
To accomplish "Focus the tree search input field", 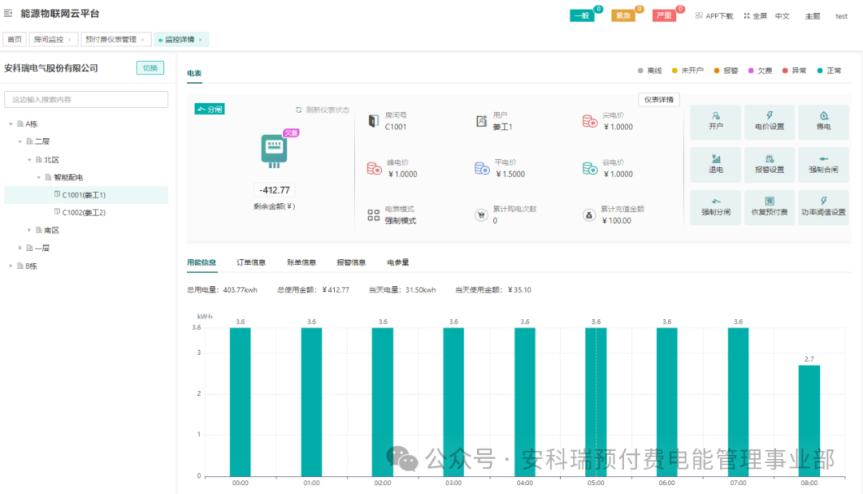I will pos(86,100).
